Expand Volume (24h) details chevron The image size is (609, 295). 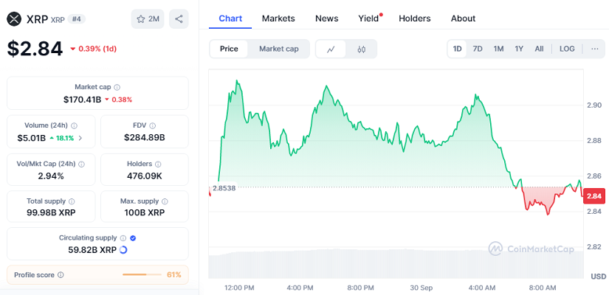80,138
